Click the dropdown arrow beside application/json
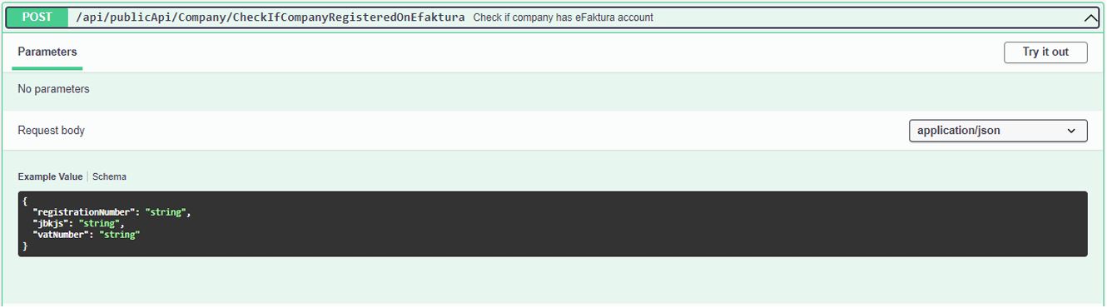This screenshot has width=1107, height=308. (x=1071, y=131)
